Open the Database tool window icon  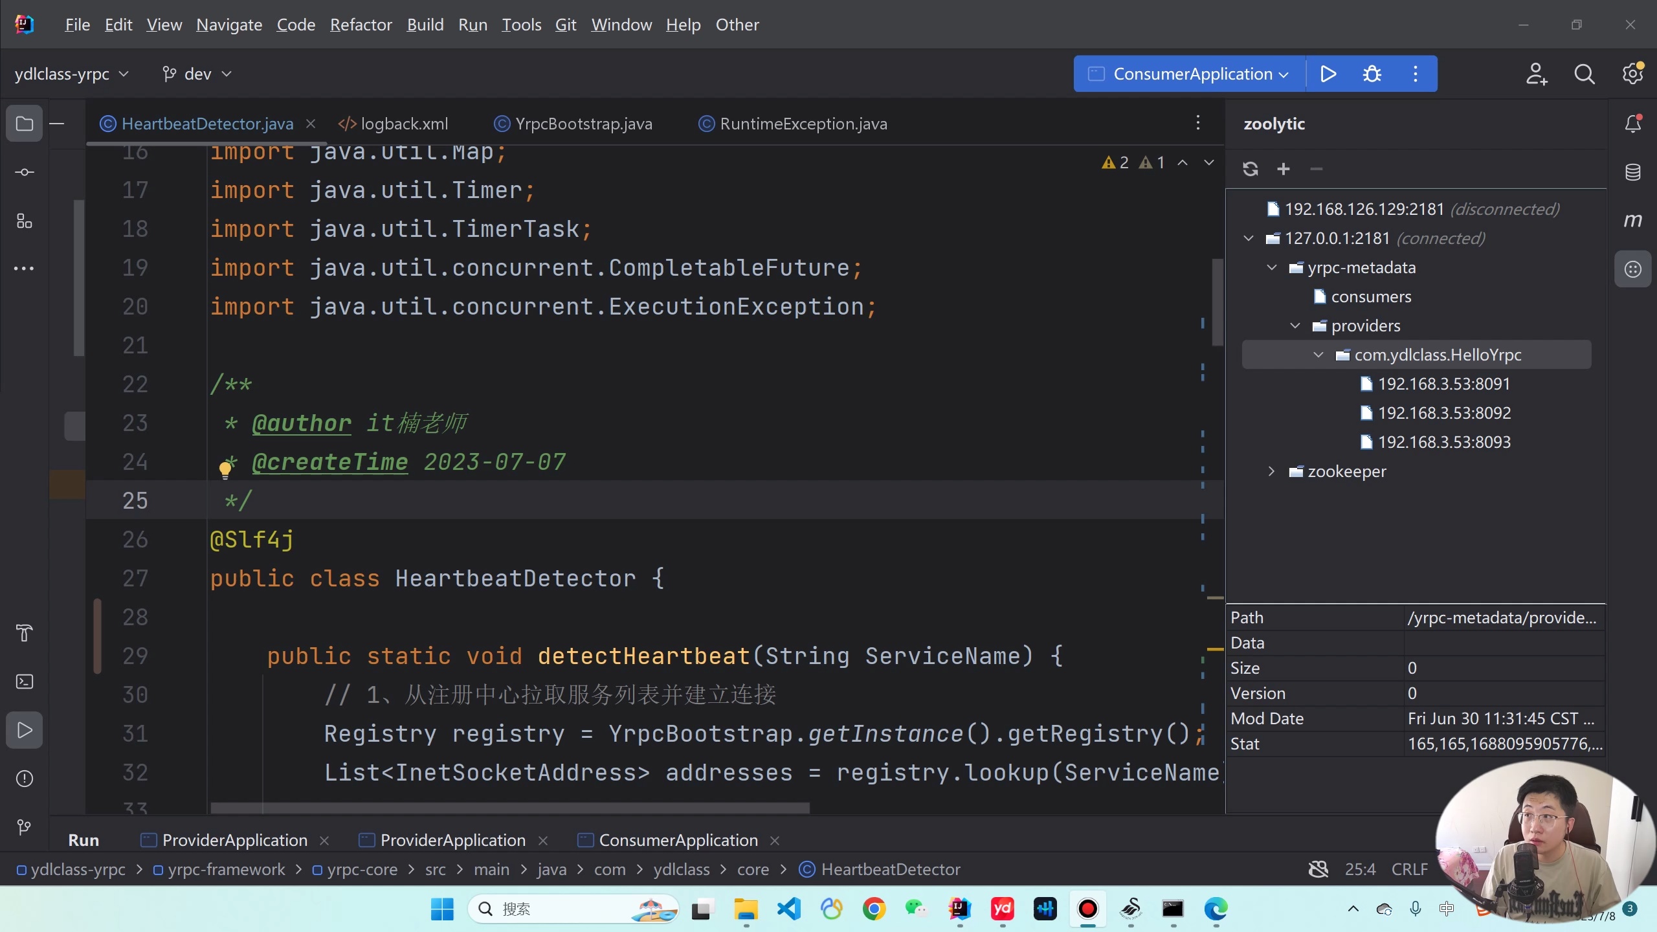pyautogui.click(x=1632, y=172)
